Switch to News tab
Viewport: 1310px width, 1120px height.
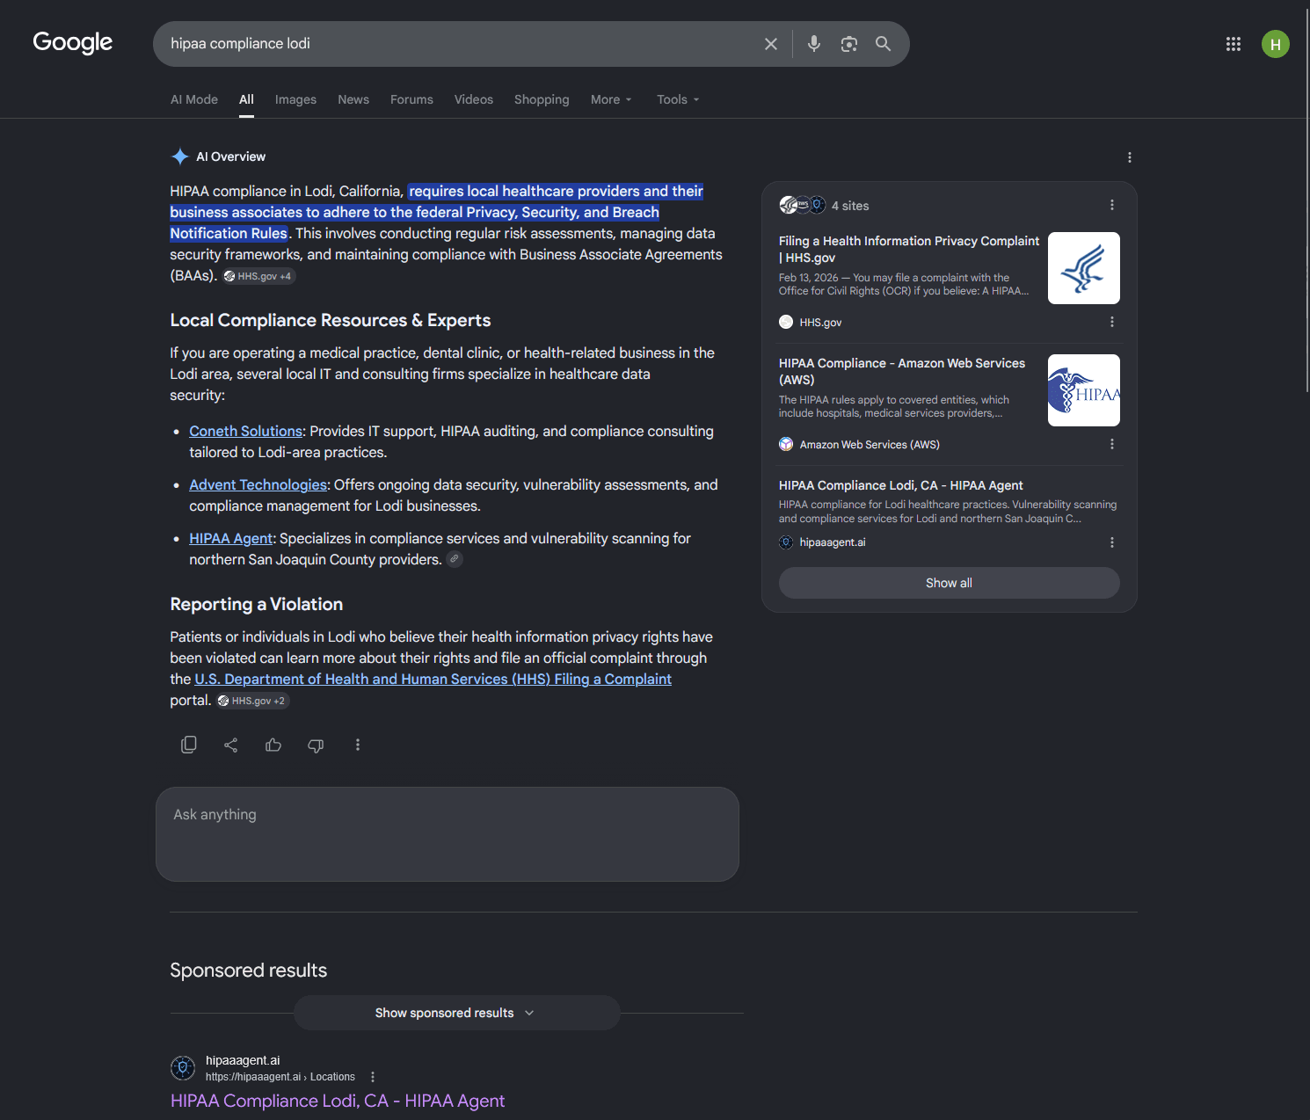[353, 99]
